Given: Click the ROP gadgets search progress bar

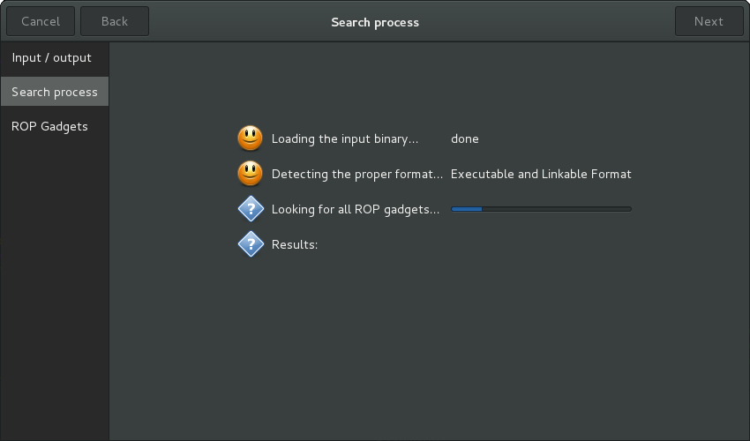Looking at the screenshot, I should (x=541, y=209).
